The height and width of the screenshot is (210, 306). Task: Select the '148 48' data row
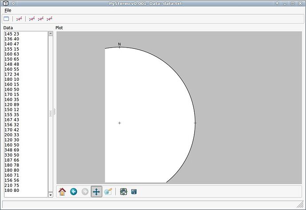coord(26,64)
